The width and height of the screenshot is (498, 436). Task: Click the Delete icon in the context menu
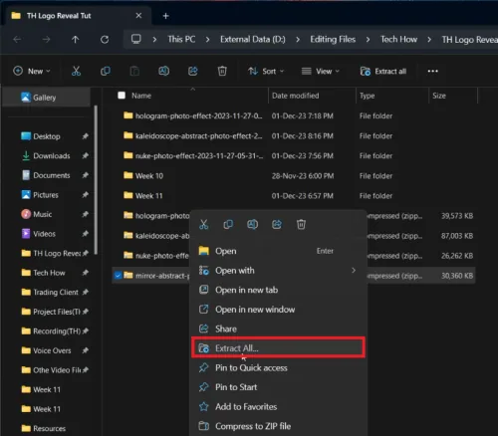(301, 225)
